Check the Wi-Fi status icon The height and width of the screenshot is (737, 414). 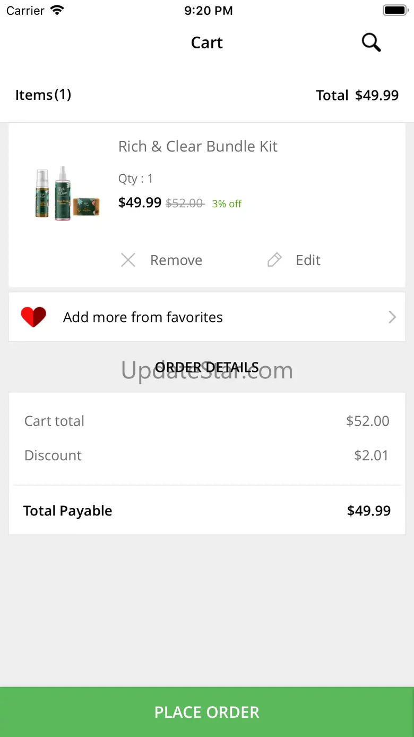tap(57, 10)
